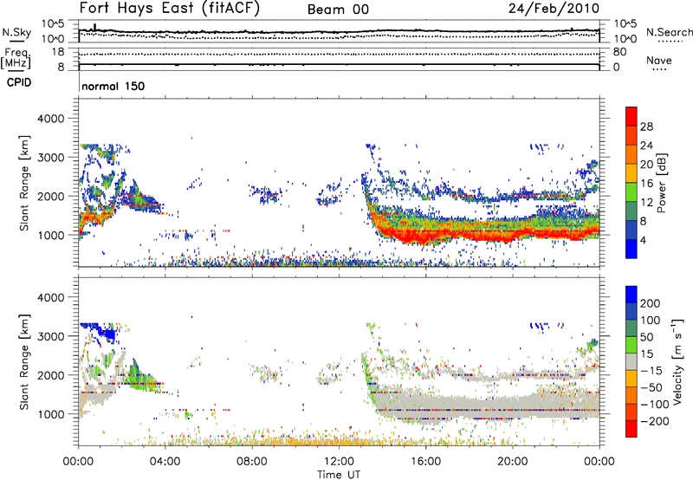Screen dimensions: 693x480
Task: Click the '08:00' time tick label
Action: [x=252, y=462]
